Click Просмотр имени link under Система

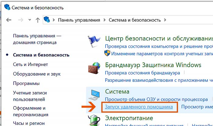(x=197, y=107)
